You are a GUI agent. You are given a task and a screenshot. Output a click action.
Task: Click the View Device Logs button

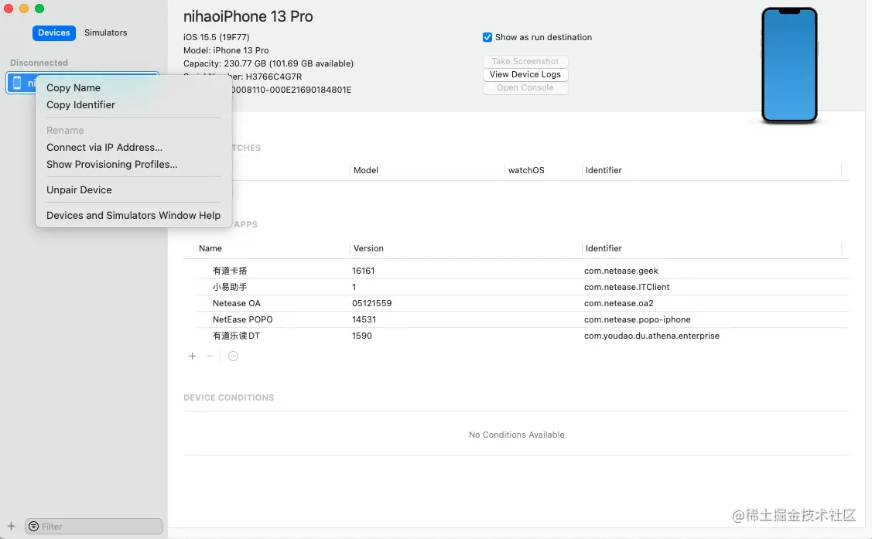(525, 74)
